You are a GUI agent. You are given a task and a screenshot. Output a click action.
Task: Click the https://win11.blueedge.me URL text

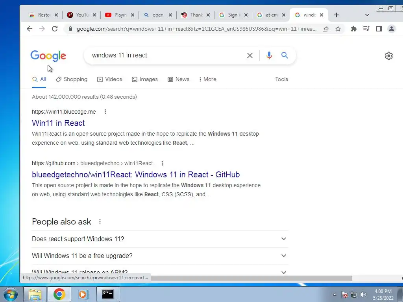pos(64,112)
